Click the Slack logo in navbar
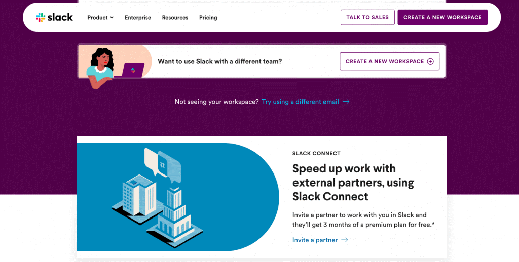The width and height of the screenshot is (519, 262). [x=54, y=17]
